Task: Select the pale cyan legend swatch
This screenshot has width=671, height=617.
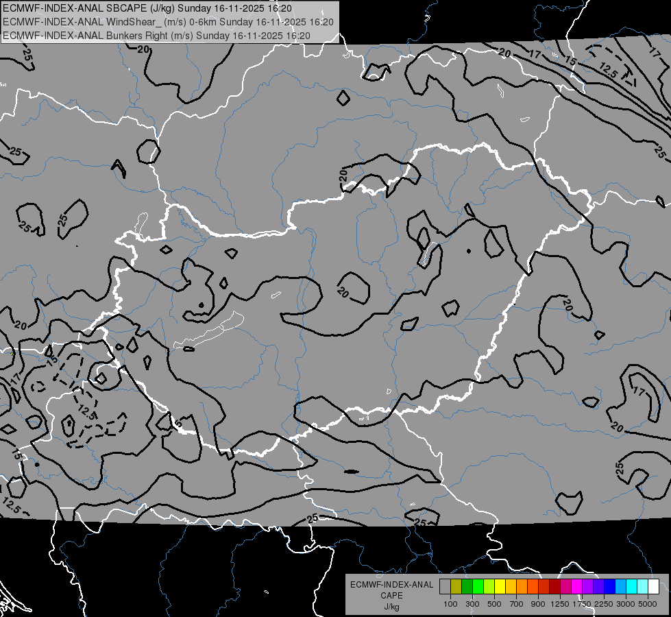Action: (643, 587)
